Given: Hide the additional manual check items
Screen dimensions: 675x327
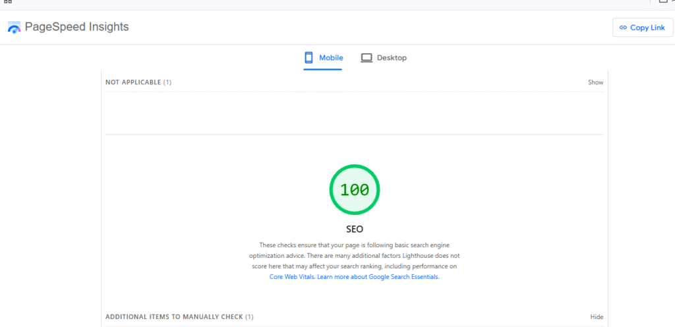Looking at the screenshot, I should [x=596, y=317].
